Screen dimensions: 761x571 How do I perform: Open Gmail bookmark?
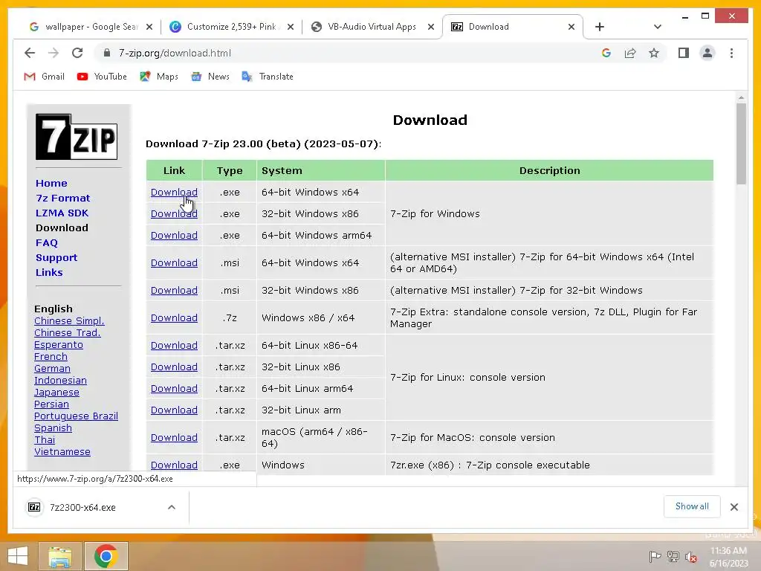pyautogui.click(x=44, y=77)
